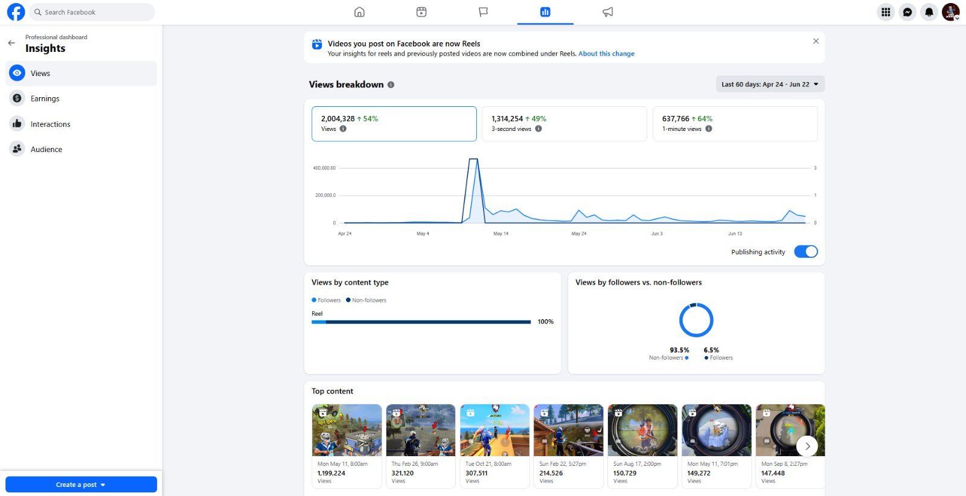Viewport: 966px width, 496px height.
Task: Open the account profile picture menu
Action: [951, 12]
